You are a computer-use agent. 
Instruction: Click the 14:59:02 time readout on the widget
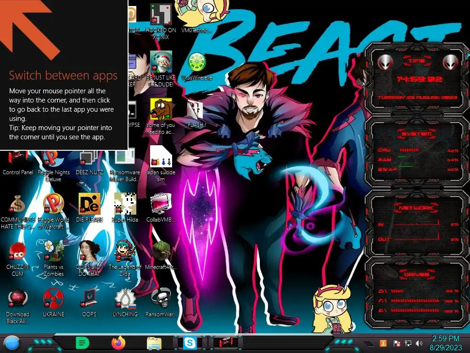coord(419,79)
